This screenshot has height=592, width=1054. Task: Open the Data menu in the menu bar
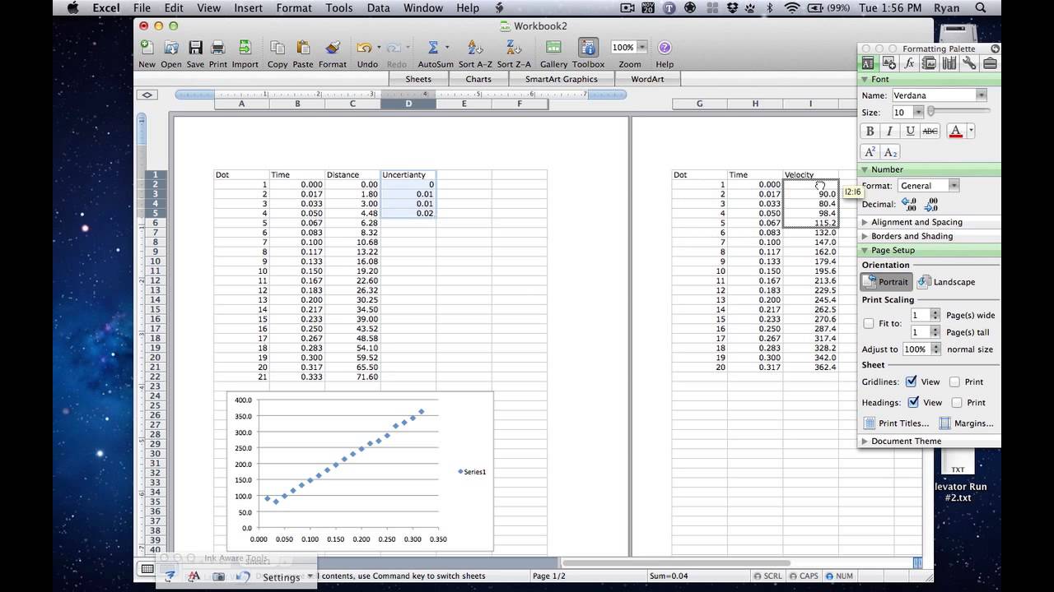(378, 8)
